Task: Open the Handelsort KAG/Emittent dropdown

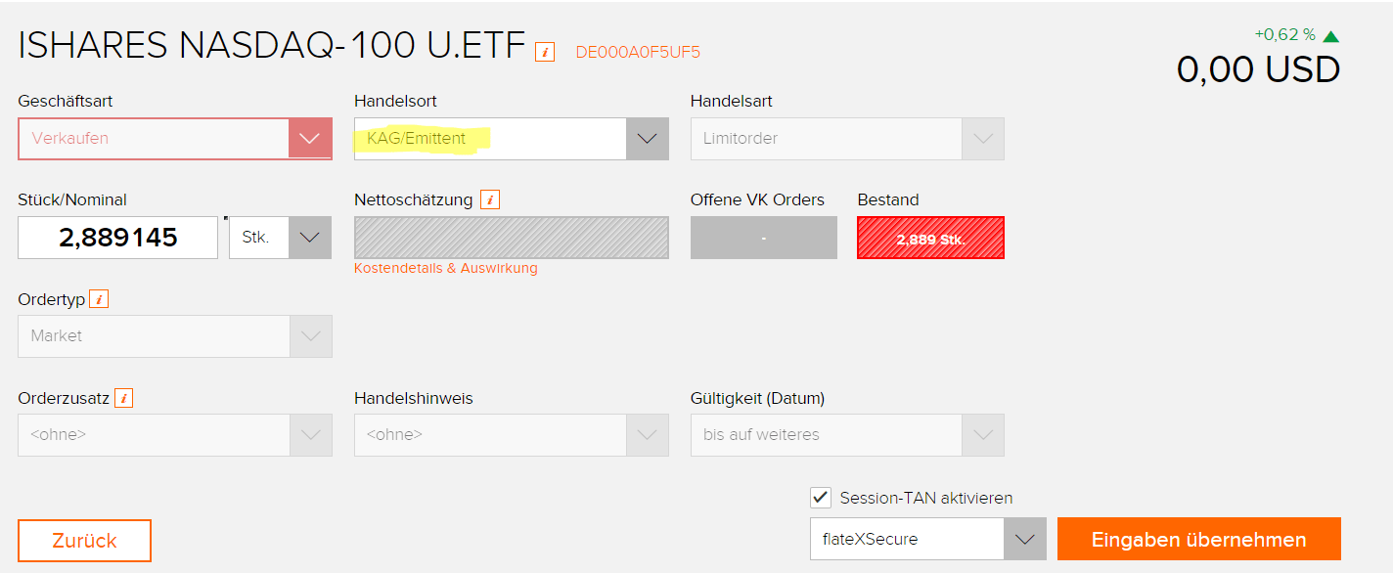Action: tap(512, 139)
